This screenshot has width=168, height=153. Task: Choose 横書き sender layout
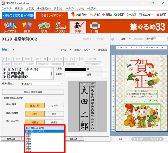tap(54, 122)
